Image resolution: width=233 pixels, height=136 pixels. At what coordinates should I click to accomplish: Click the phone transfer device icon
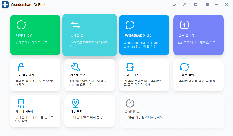(130, 67)
